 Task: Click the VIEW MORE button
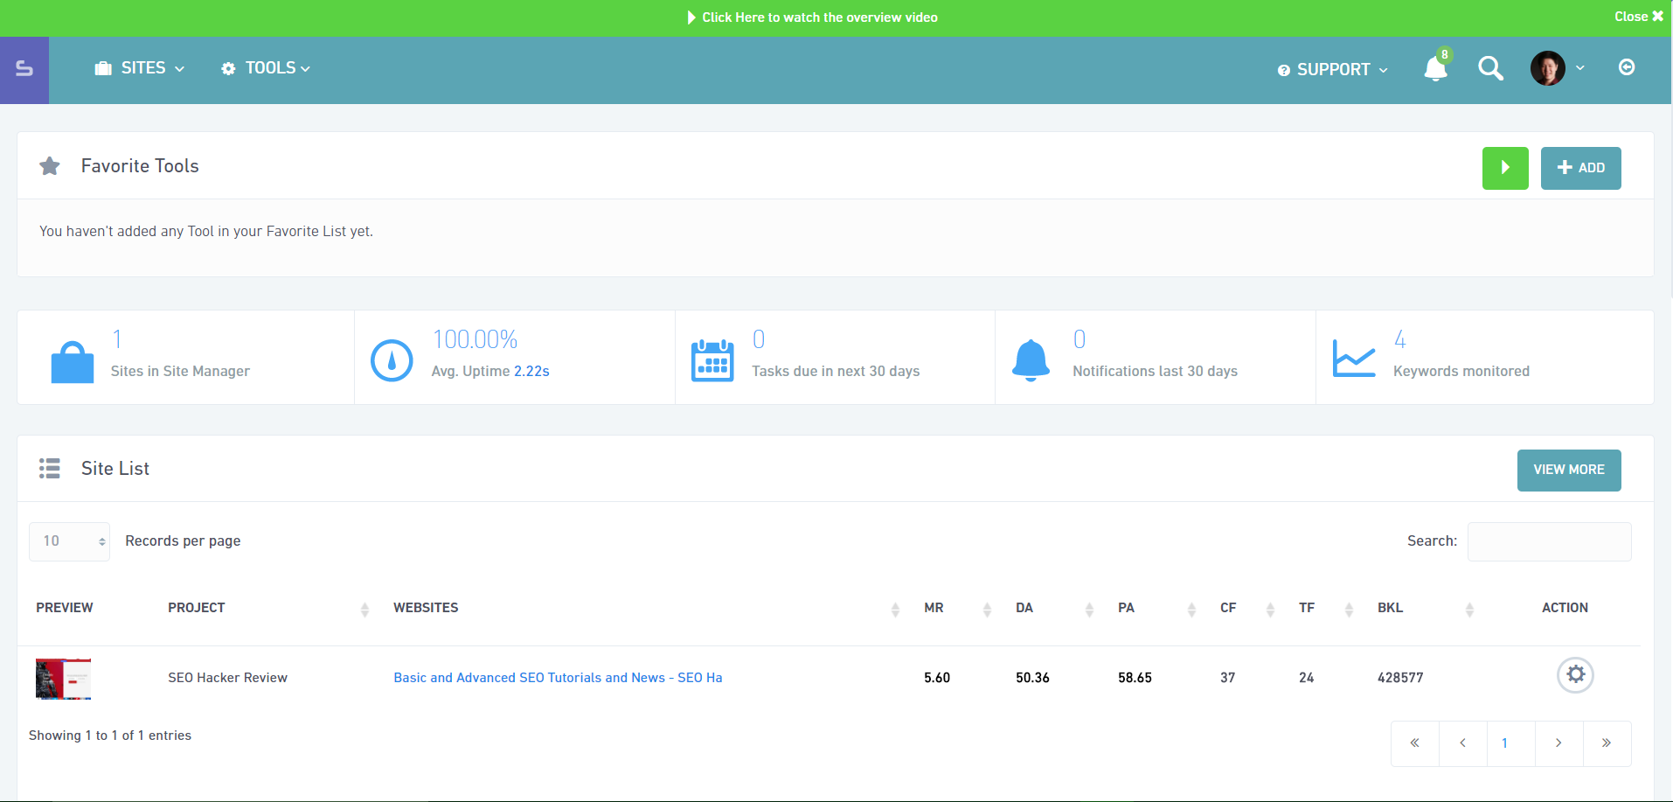pos(1568,470)
